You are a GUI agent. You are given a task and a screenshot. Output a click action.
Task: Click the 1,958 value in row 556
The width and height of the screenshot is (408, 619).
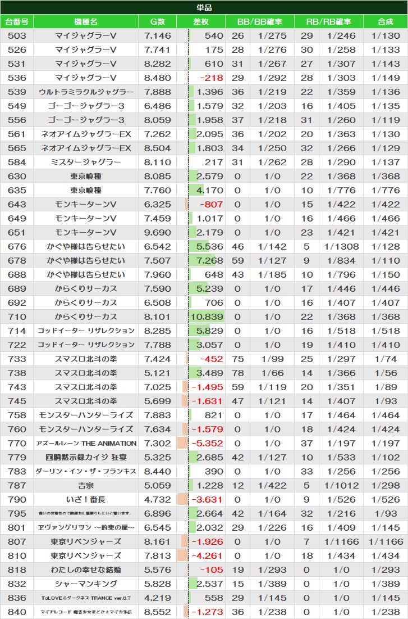tap(210, 120)
